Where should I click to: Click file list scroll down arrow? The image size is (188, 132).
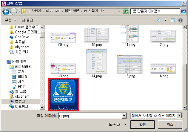click(185, 108)
